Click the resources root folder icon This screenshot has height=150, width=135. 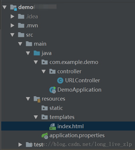[37, 99]
